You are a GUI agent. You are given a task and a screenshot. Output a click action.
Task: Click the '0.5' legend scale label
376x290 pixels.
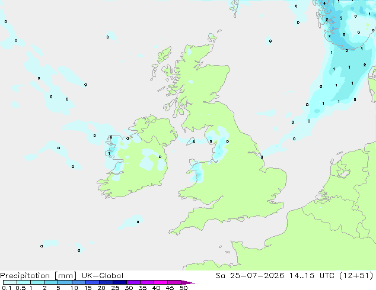point(21,288)
